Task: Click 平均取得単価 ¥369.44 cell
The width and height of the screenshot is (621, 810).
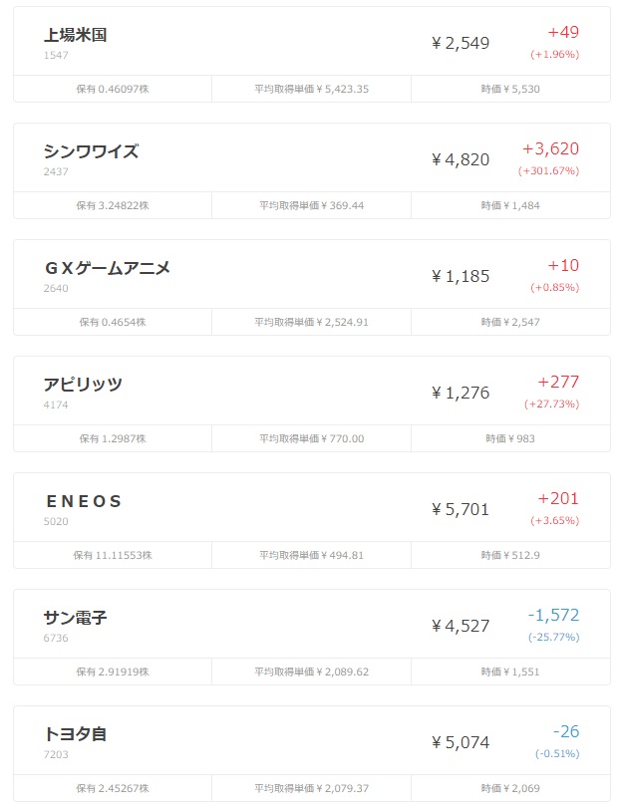Action: [x=312, y=205]
